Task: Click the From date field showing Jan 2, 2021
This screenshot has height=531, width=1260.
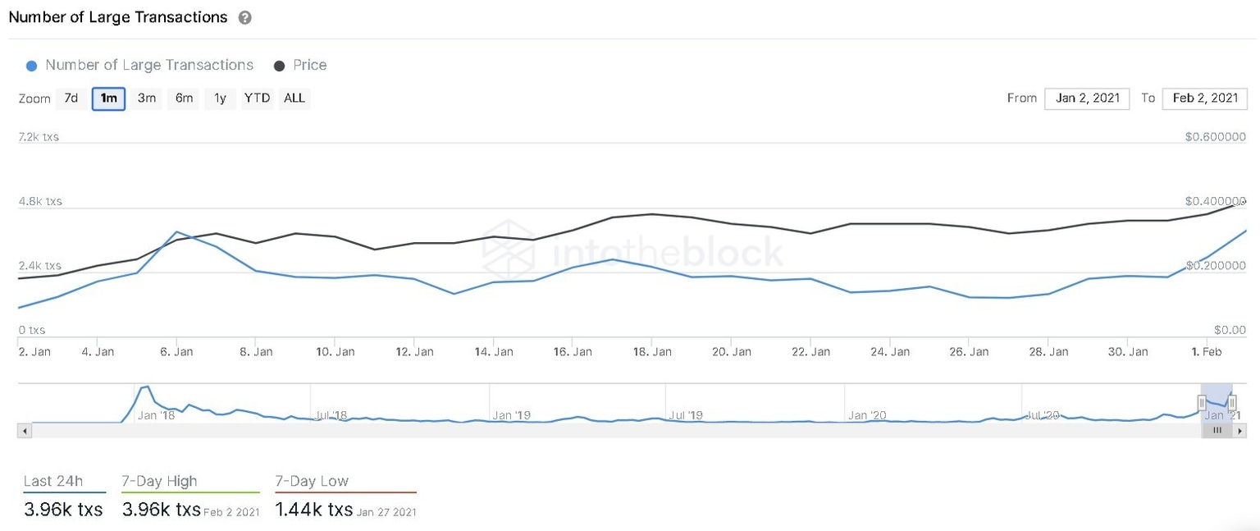Action: pos(1086,98)
